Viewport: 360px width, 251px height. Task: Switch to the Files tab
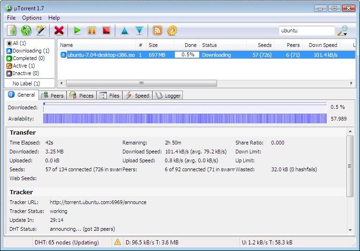coord(110,96)
